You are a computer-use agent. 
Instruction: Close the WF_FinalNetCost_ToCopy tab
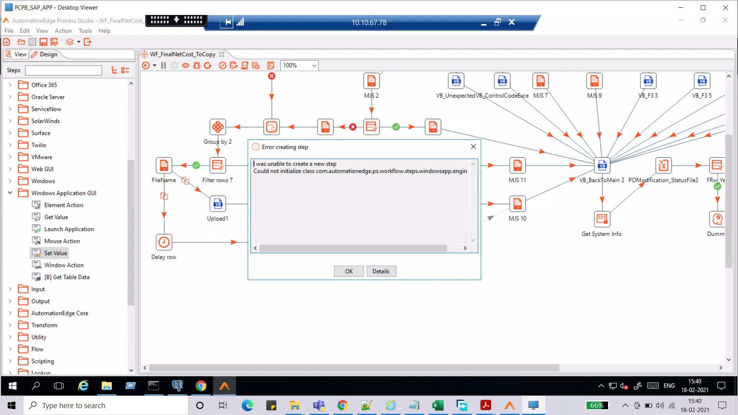tap(222, 54)
